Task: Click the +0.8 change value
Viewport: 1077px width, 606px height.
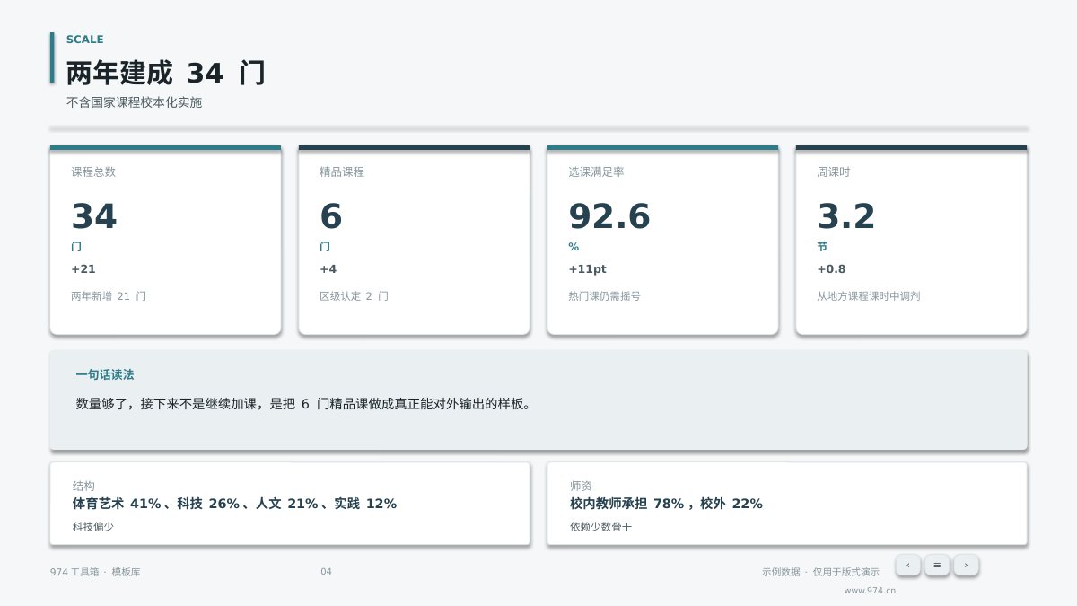Action: coord(831,269)
